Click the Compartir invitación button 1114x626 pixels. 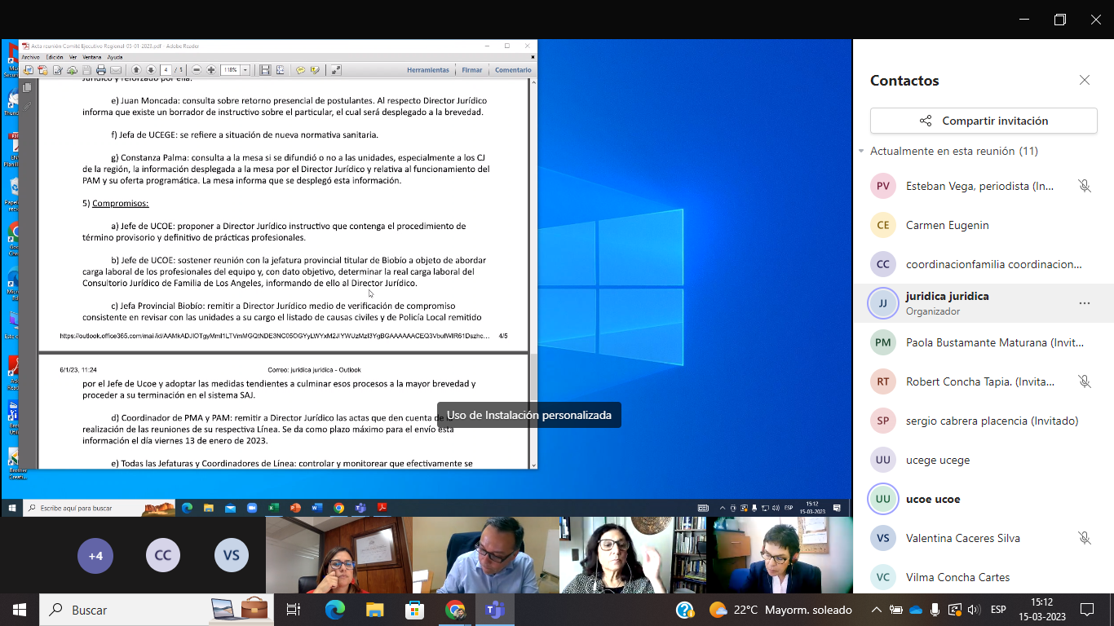coord(984,121)
